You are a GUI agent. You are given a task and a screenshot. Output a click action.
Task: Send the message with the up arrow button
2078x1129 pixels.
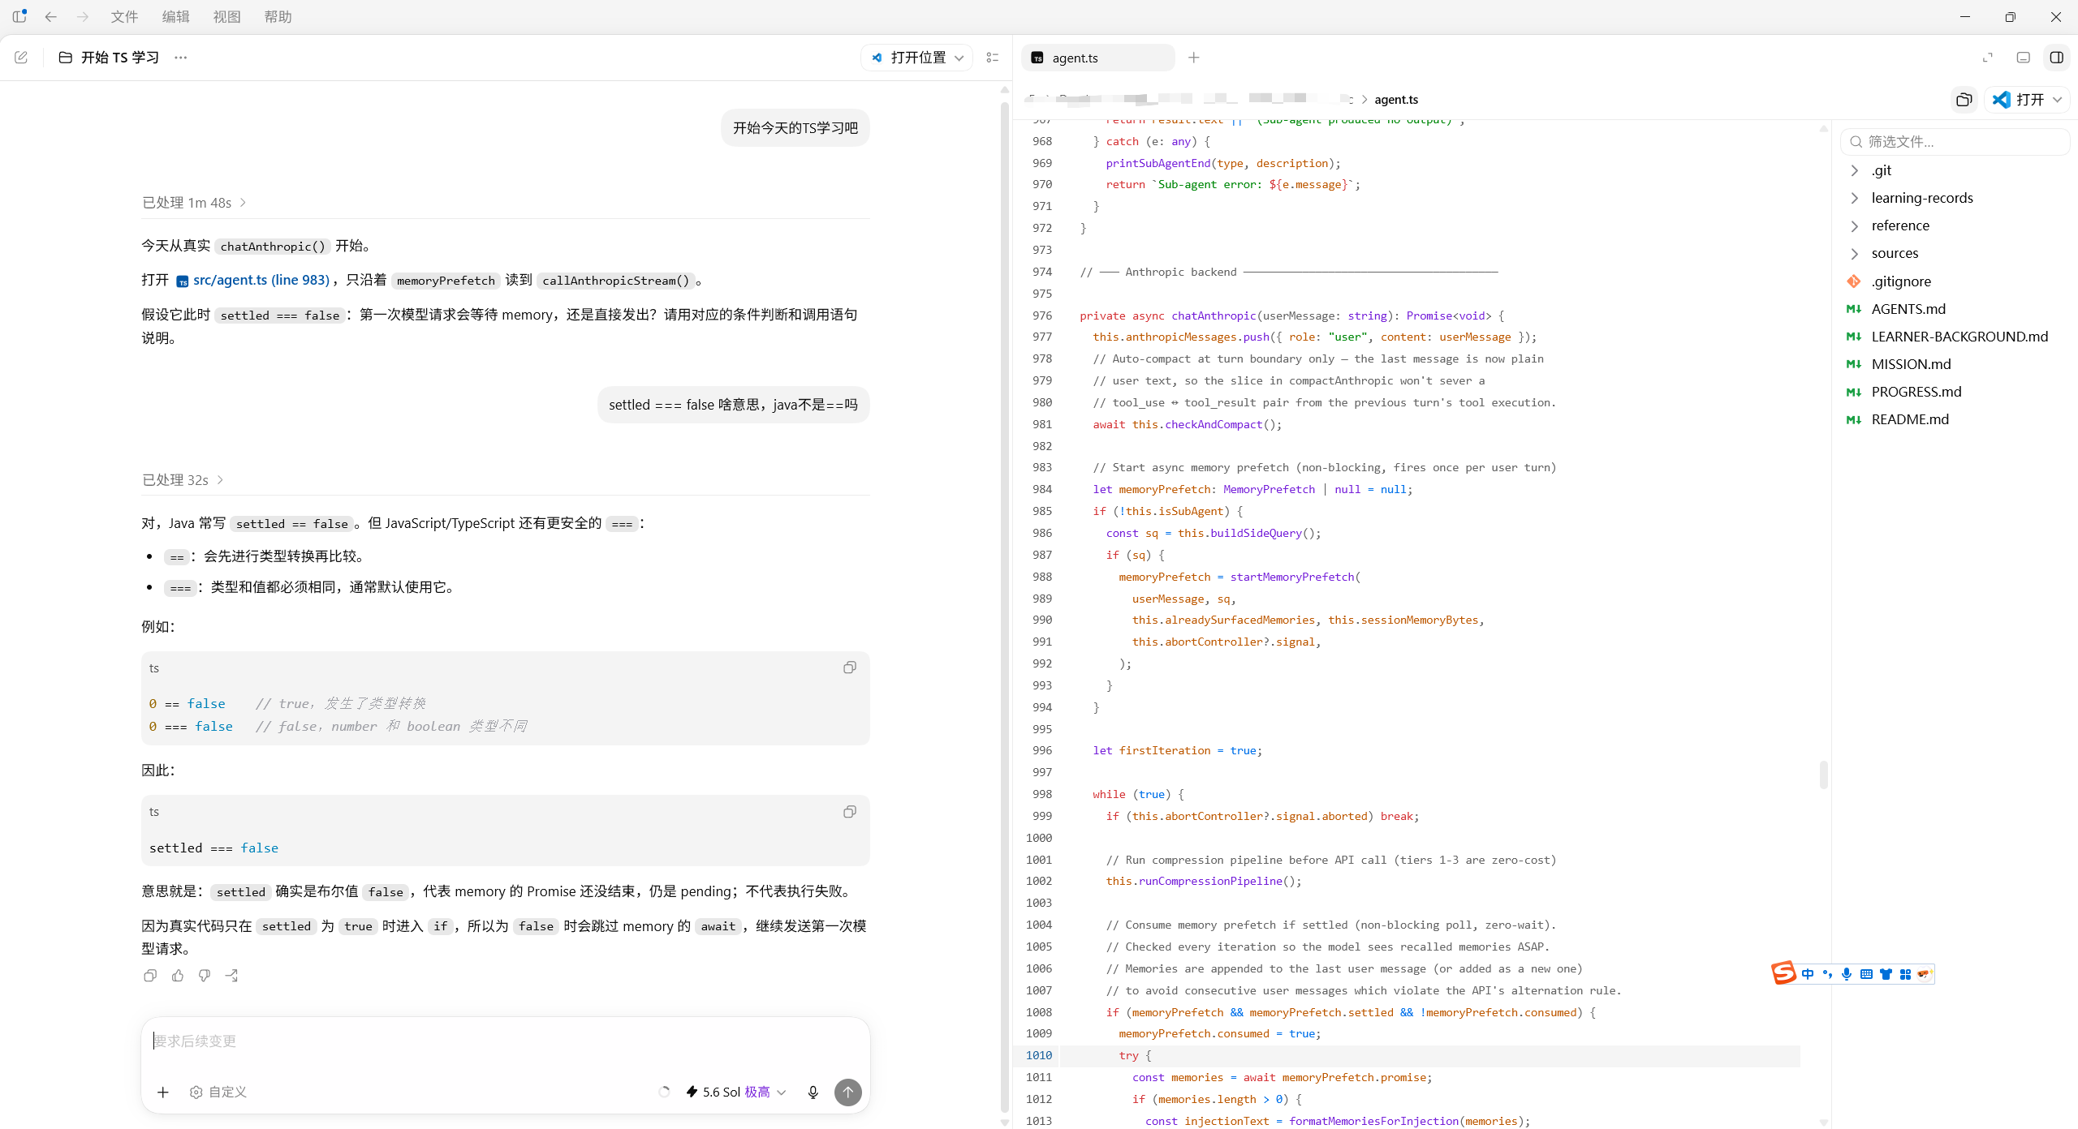pos(848,1093)
